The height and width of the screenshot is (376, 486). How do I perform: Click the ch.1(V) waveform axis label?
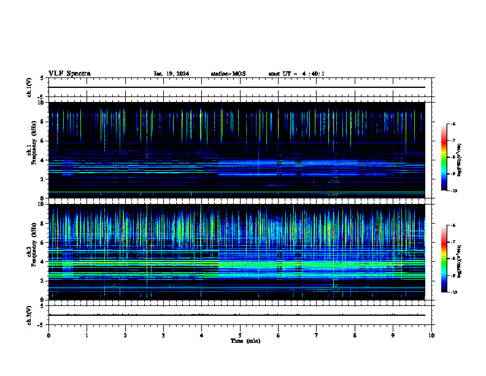click(x=29, y=87)
